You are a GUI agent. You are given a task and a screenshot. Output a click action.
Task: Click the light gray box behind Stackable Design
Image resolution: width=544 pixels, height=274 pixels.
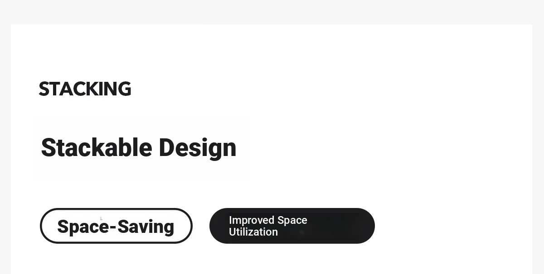(141, 148)
